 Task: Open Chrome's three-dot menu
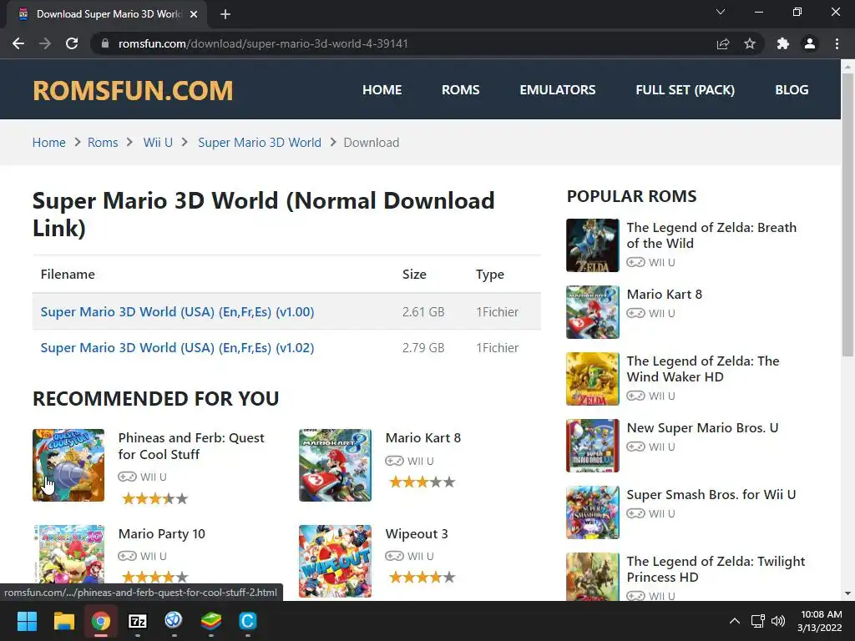pos(837,43)
